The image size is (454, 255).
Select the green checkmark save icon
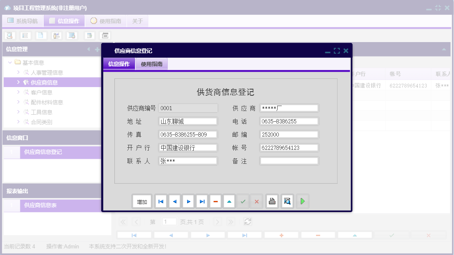pos(243,201)
